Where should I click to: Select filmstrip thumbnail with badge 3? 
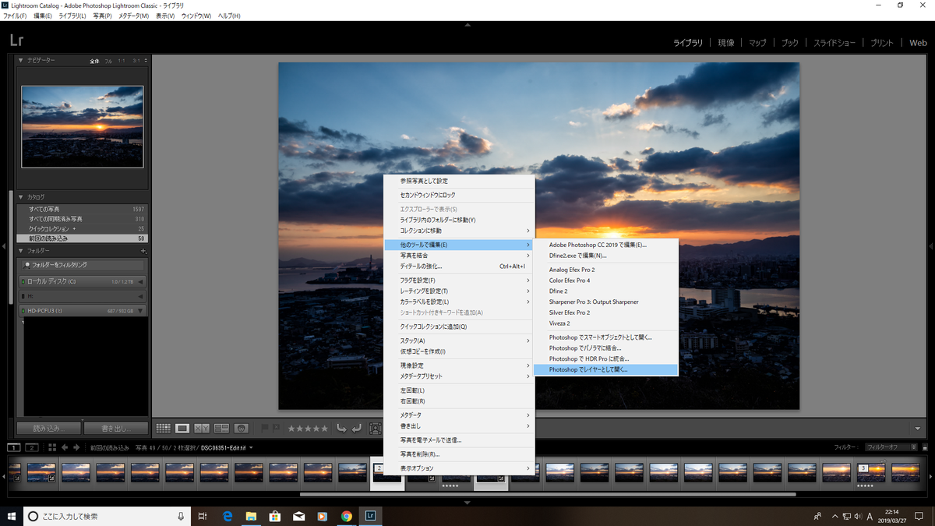(x=871, y=473)
